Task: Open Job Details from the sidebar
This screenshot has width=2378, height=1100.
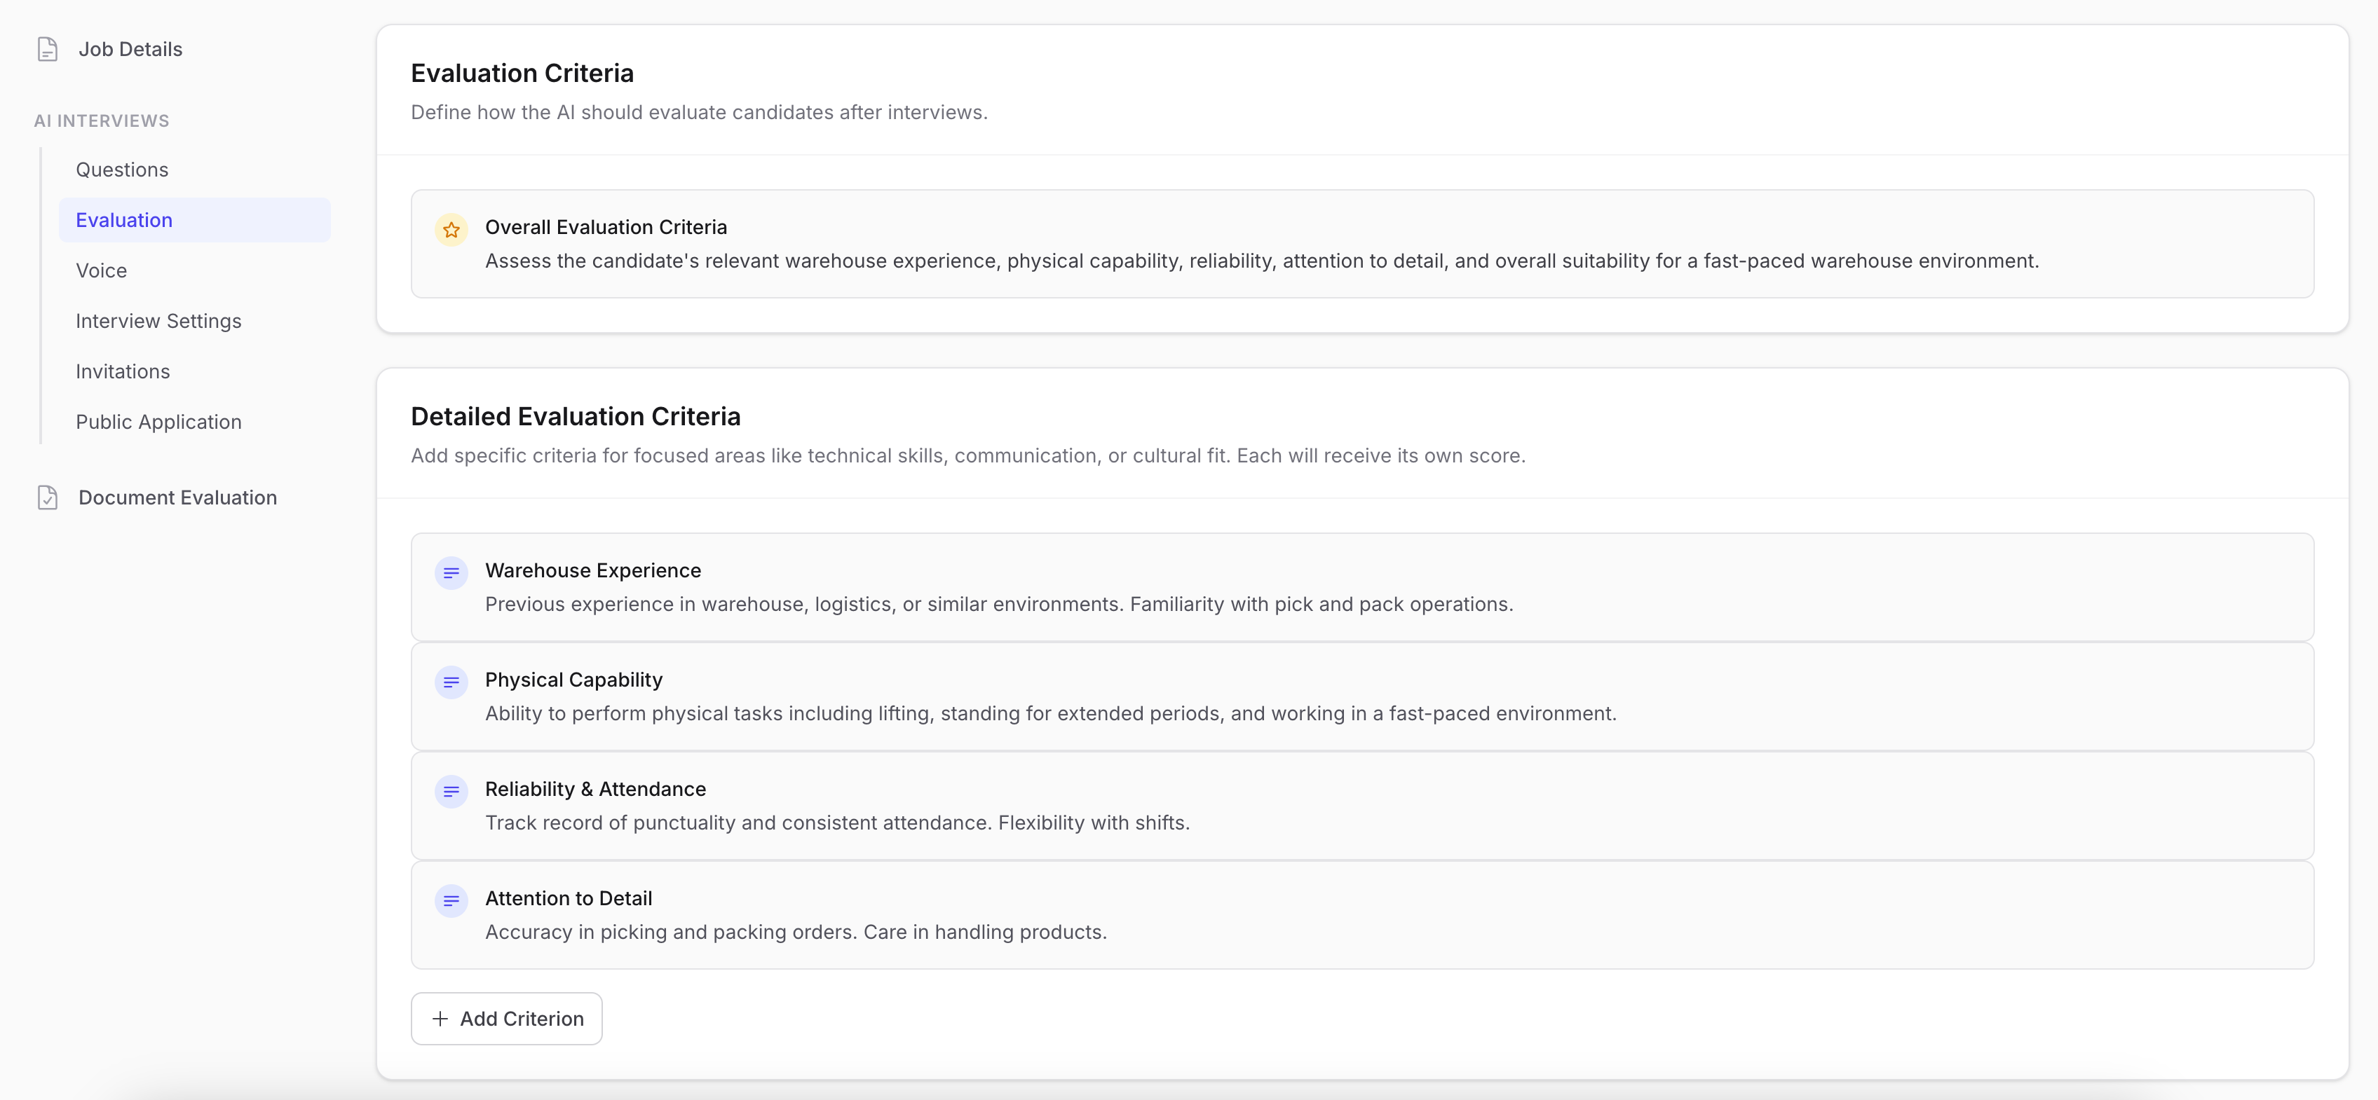Action: click(x=129, y=49)
